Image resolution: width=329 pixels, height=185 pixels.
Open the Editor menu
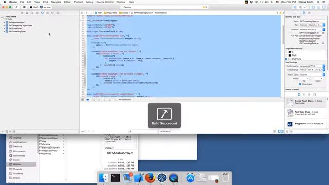(x=67, y=2)
